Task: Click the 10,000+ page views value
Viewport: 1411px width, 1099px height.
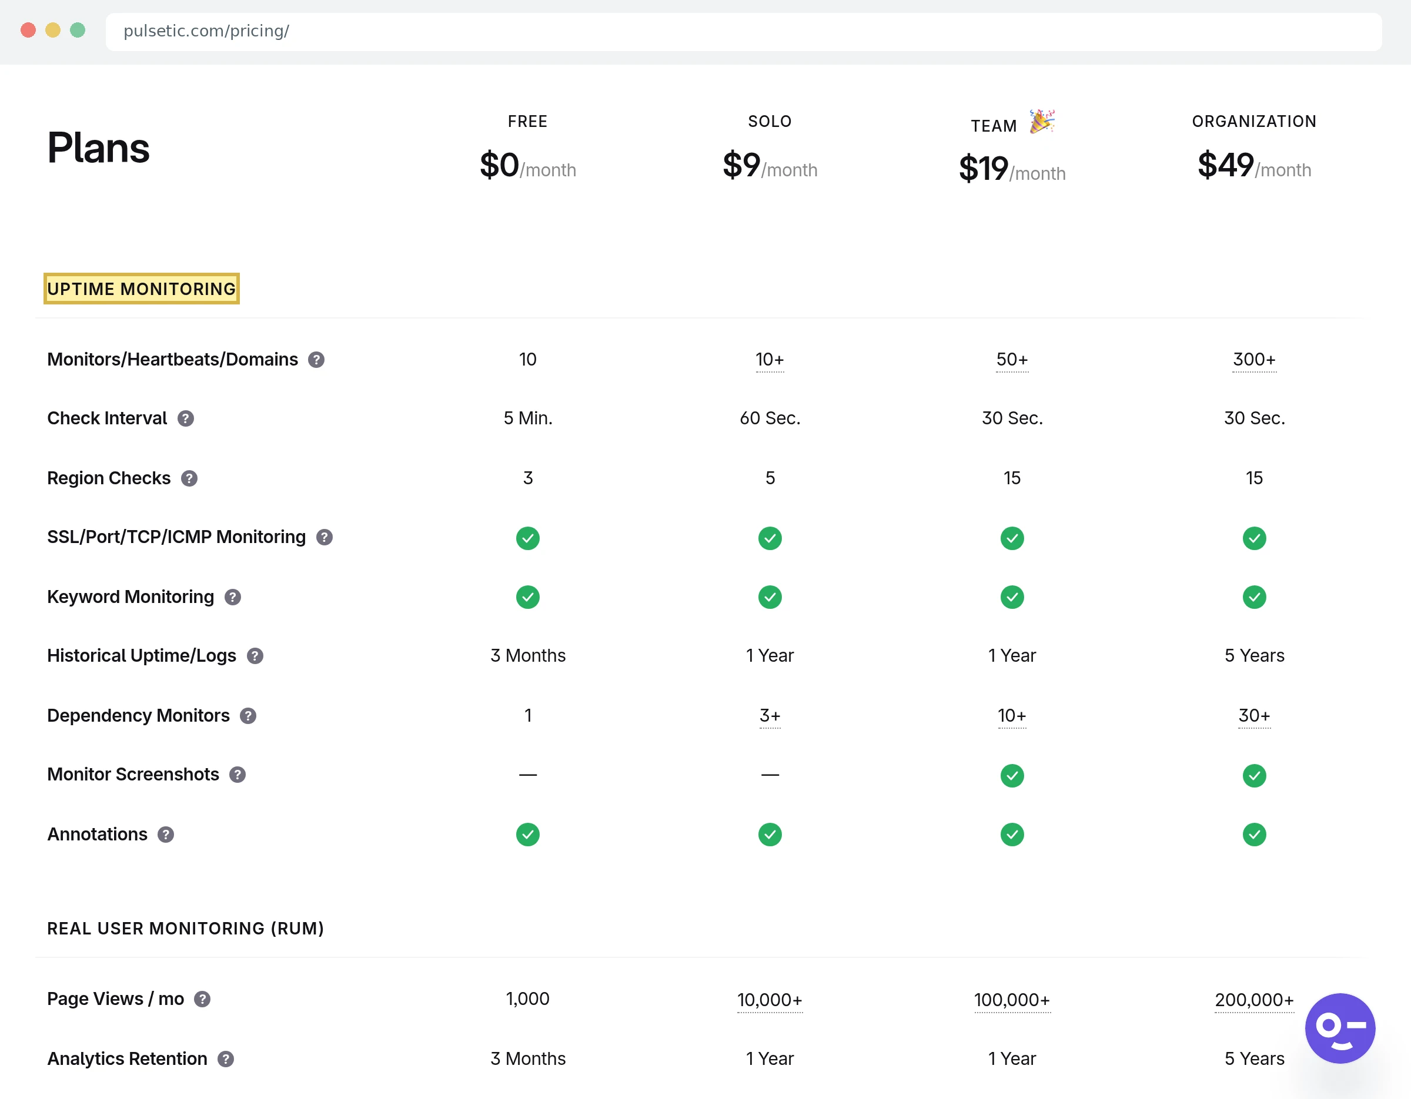Action: (770, 1000)
